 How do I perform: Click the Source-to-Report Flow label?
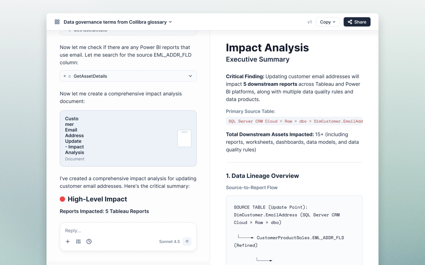tap(252, 188)
